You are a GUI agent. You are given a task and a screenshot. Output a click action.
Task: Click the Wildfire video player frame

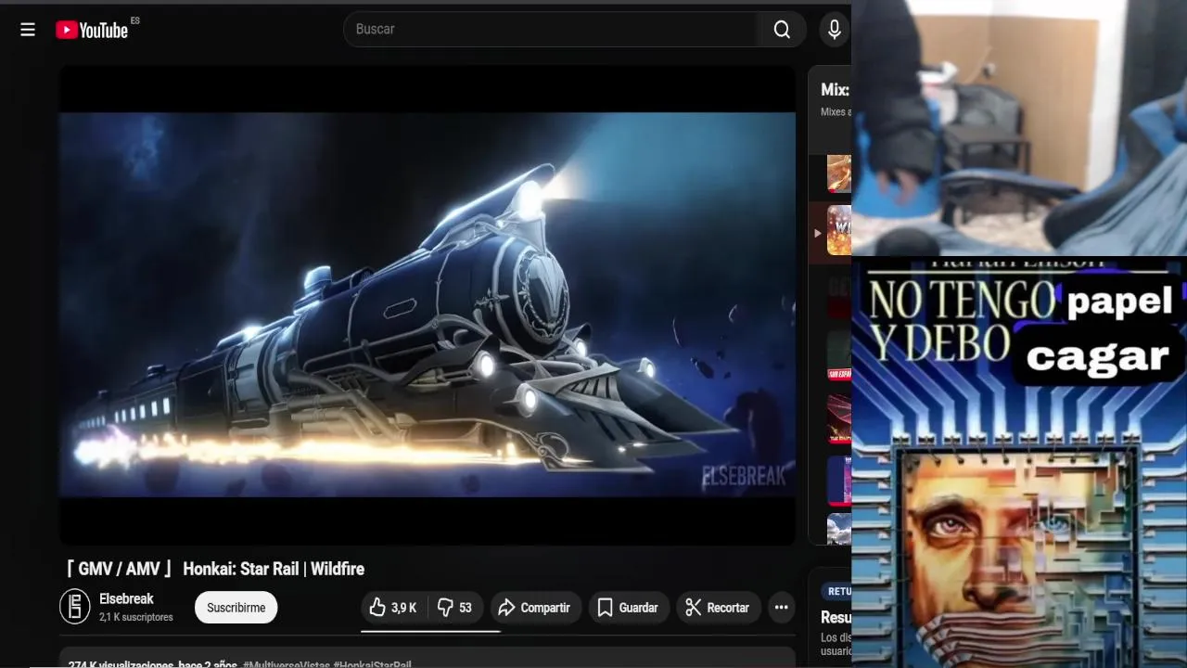click(x=428, y=305)
